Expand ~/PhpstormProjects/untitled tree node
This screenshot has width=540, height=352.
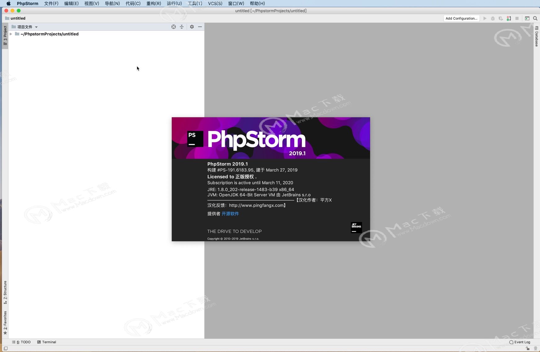coord(11,34)
